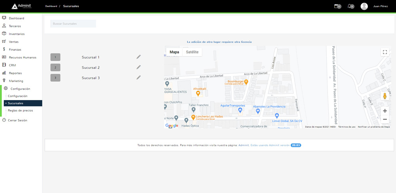Select the number 2 badge for Sucursal 2
The image size is (396, 193).
coord(55,68)
